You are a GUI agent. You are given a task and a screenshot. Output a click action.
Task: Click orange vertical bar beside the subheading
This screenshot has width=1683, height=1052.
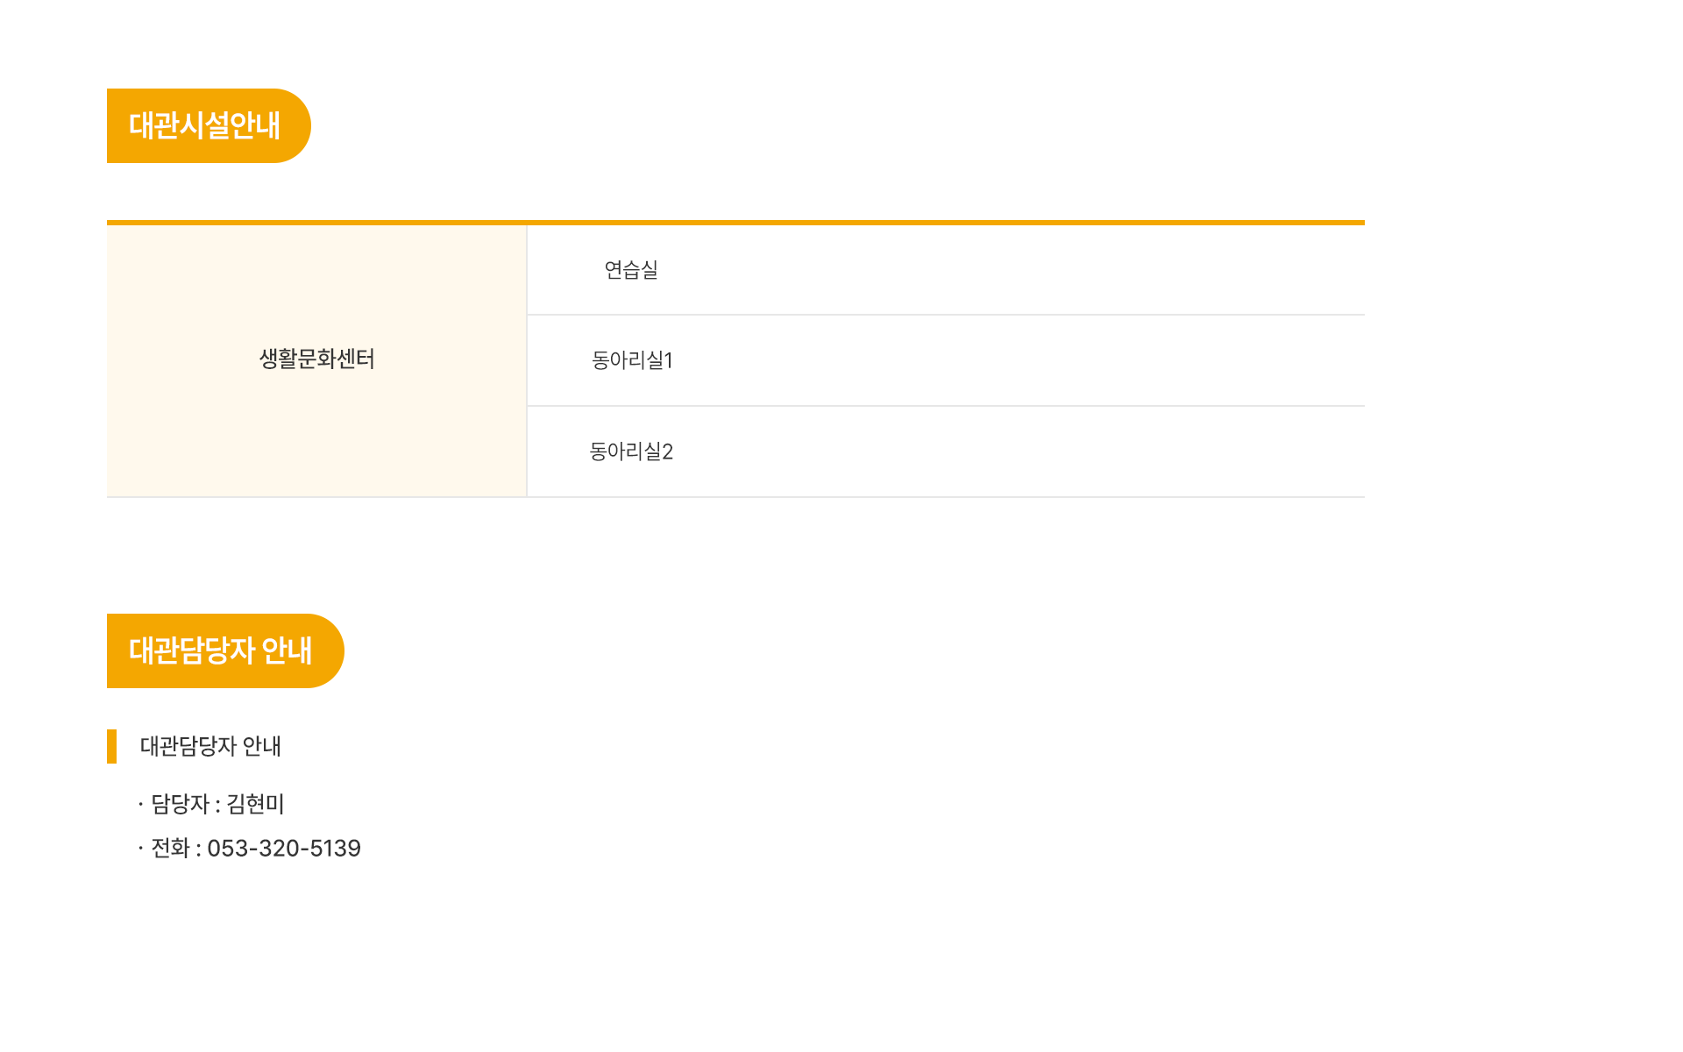pos(111,746)
